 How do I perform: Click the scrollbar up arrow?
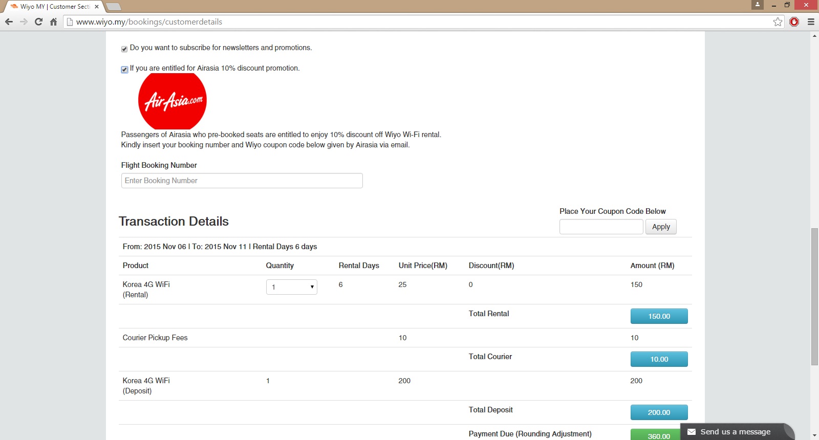click(814, 36)
